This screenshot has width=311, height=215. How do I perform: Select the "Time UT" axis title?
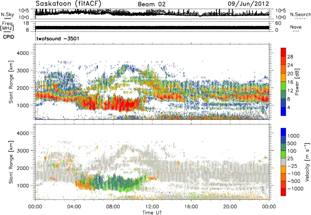[x=152, y=213]
